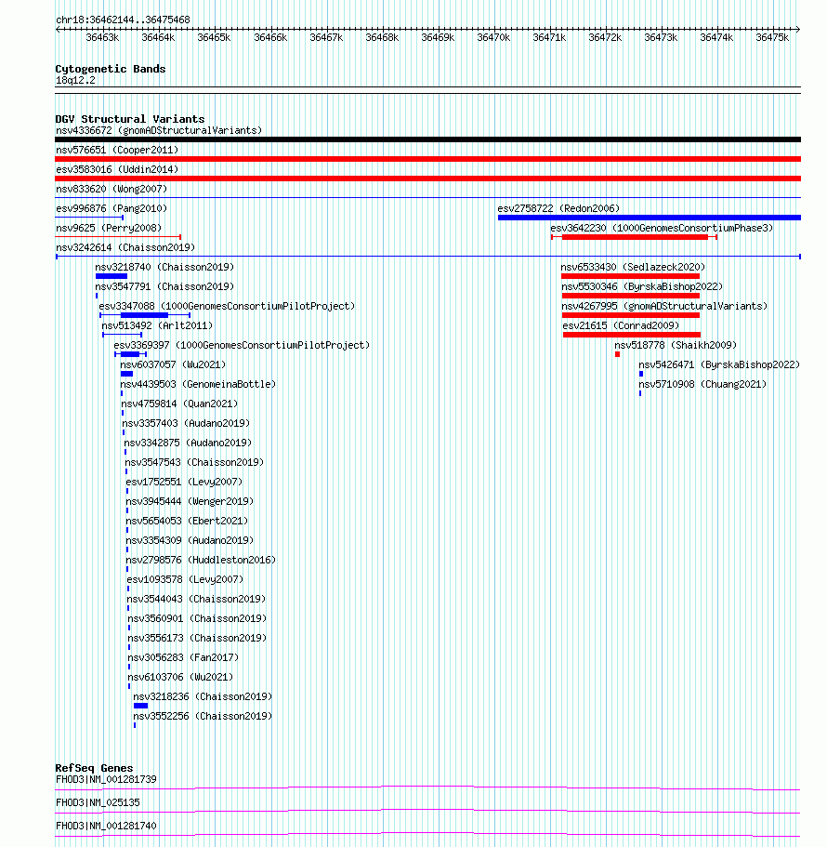Click the red bar under nsv6533430
The width and height of the screenshot is (827, 847).
pyautogui.click(x=631, y=276)
